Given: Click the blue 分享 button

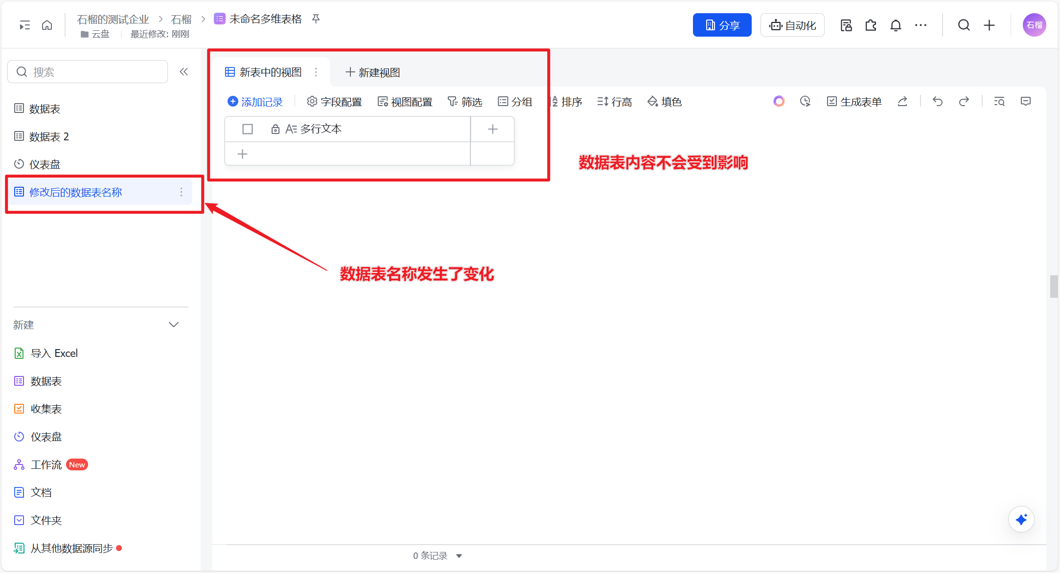Looking at the screenshot, I should (x=722, y=25).
